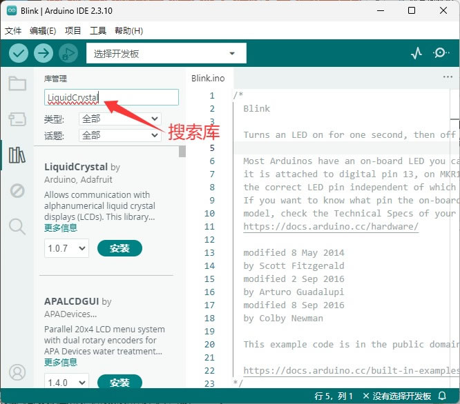The width and height of the screenshot is (460, 404).
Task: Open docs.arduino.cc/hardware link in code
Action: pyautogui.click(x=331, y=227)
